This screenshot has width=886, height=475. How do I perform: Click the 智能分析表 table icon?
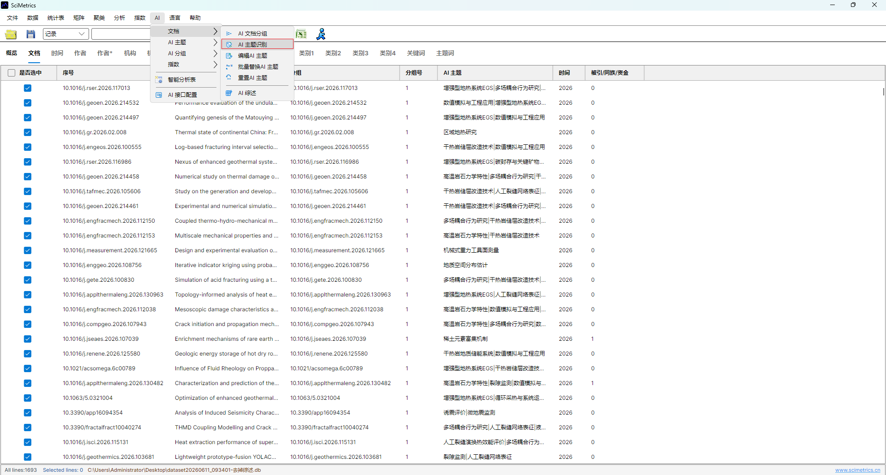click(x=159, y=80)
